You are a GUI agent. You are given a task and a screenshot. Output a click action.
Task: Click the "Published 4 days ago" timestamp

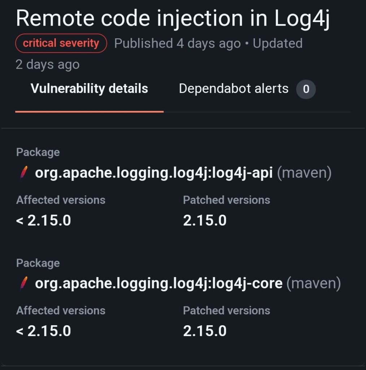(177, 44)
